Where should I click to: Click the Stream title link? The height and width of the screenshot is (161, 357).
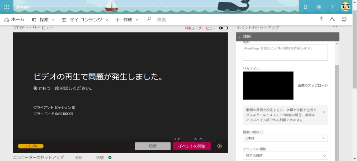(x=23, y=7)
